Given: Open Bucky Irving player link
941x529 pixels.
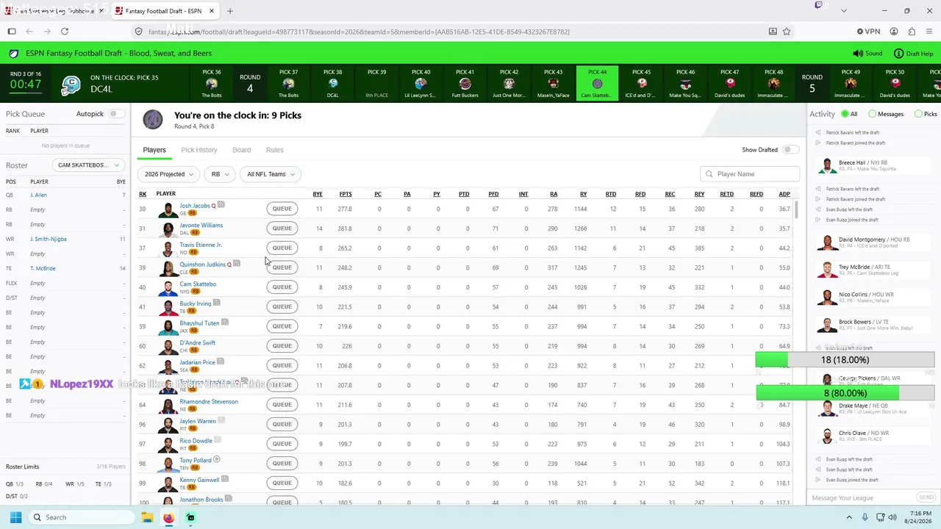Looking at the screenshot, I should pos(196,303).
